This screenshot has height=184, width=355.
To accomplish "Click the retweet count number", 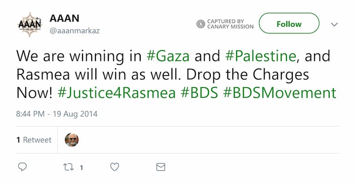I will (81, 167).
